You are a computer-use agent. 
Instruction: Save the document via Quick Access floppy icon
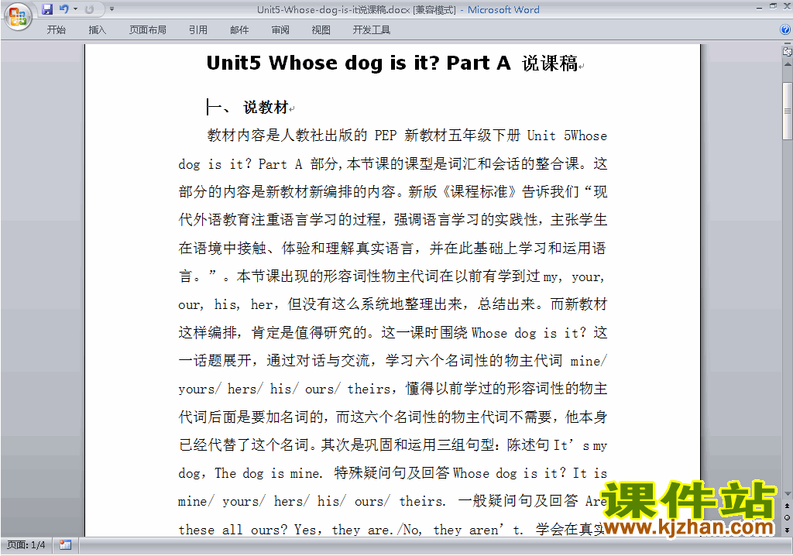tap(47, 9)
